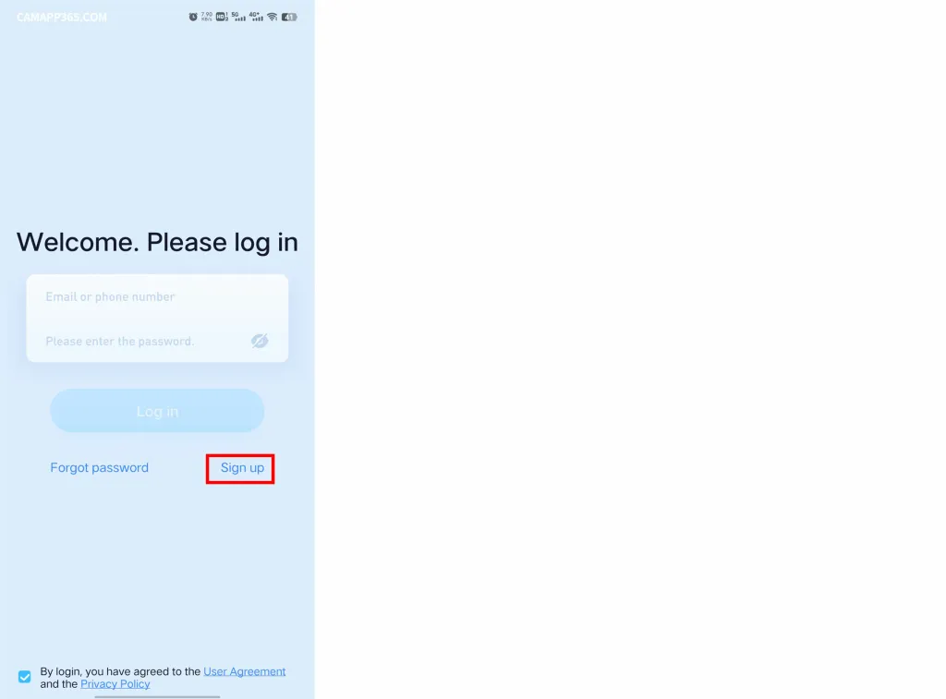Tap the Wi-Fi status icon
The image size is (946, 699).
273,17
